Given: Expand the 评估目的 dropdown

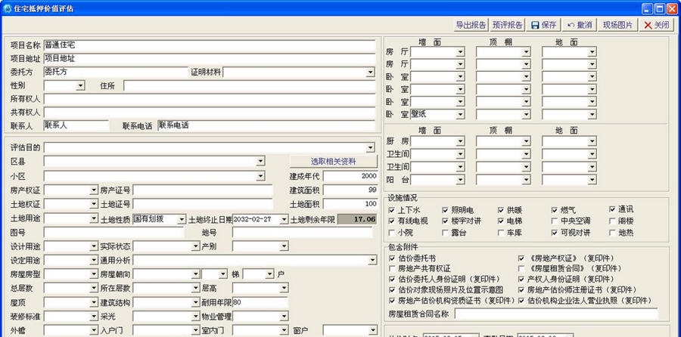Looking at the screenshot, I should [370, 147].
